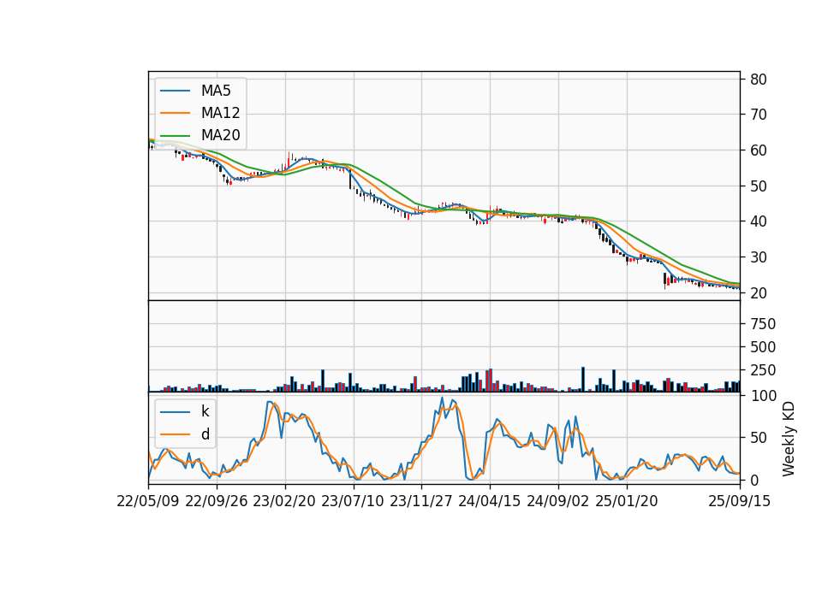Viewport: 822px width, 590px height.
Task: Click the 23/07/10 date label
Action: click(353, 501)
